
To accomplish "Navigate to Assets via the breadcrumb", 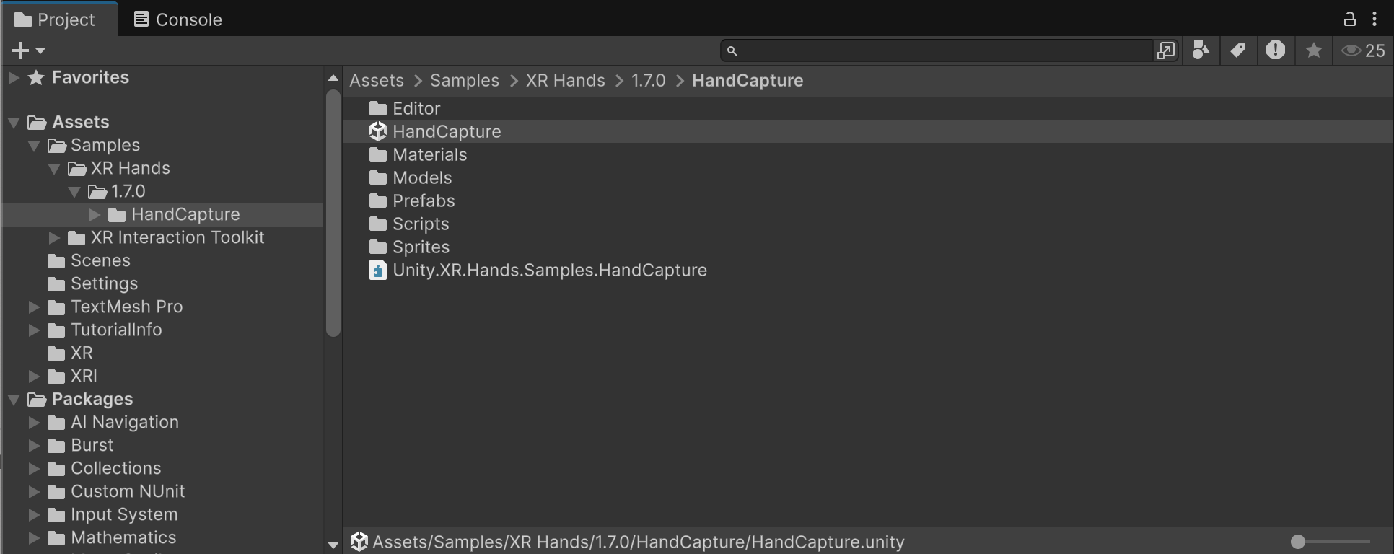I will tap(376, 80).
